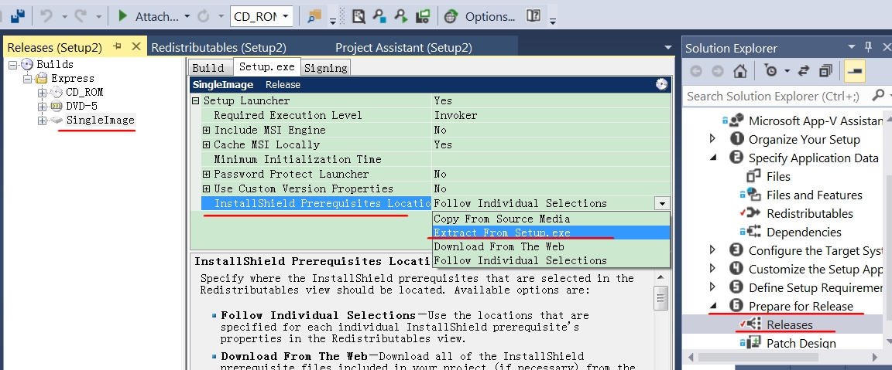Viewport: 892px width, 370px height.
Task: Open InstallShield Options dialog
Action: click(490, 16)
